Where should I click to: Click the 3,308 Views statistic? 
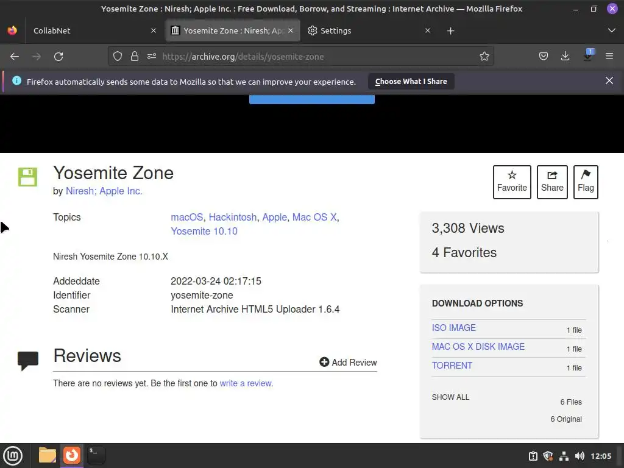(x=468, y=228)
